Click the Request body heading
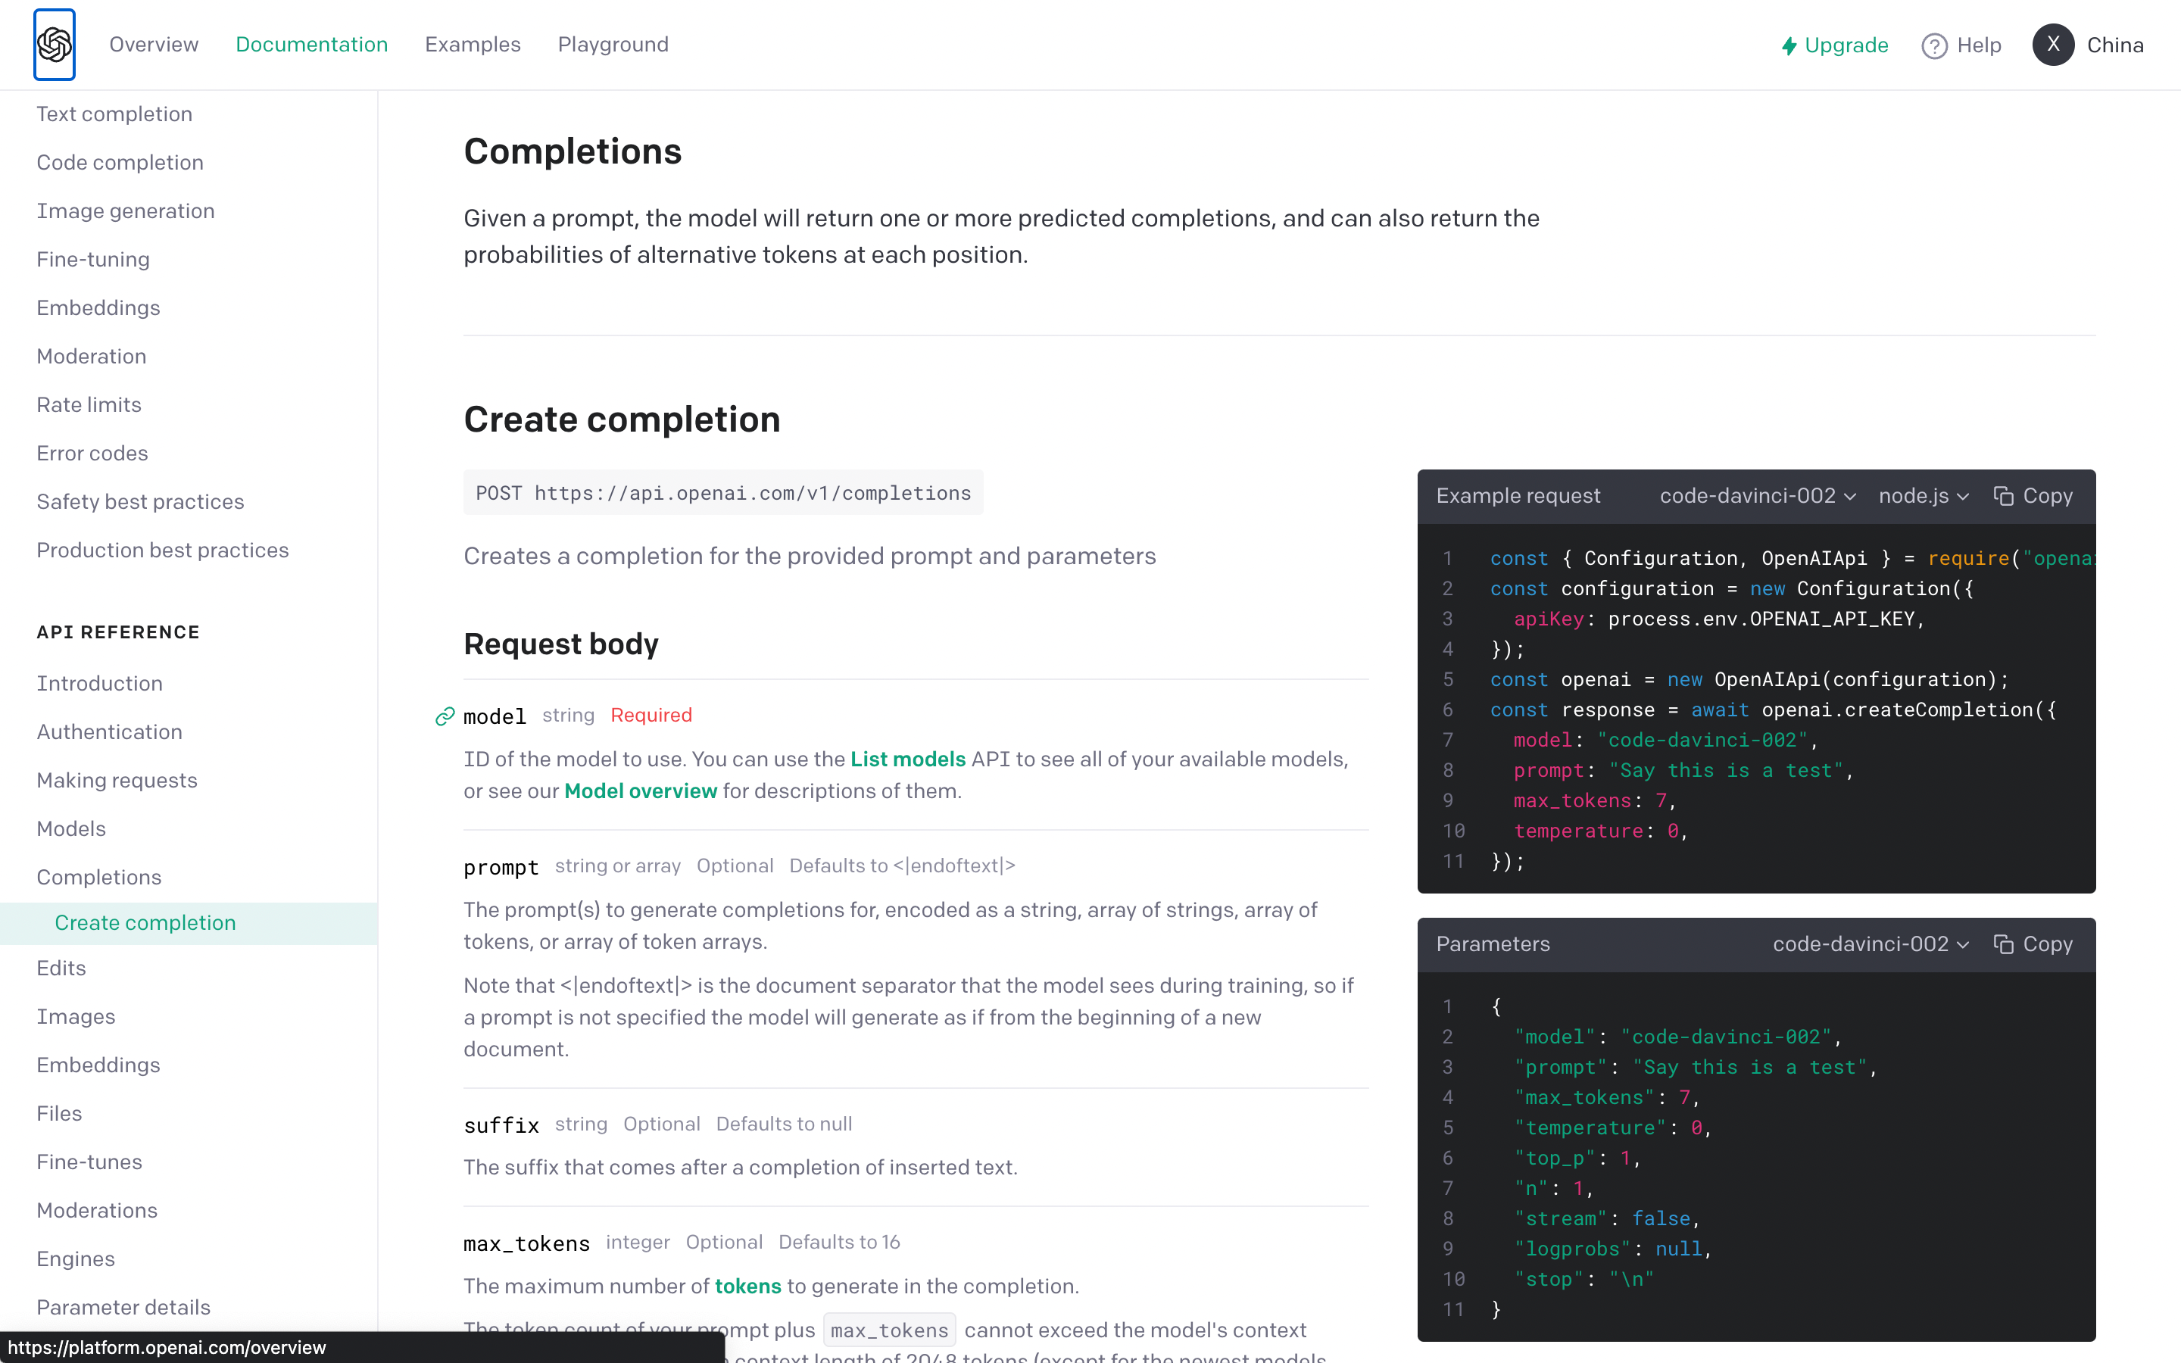This screenshot has width=2181, height=1363. (560, 644)
